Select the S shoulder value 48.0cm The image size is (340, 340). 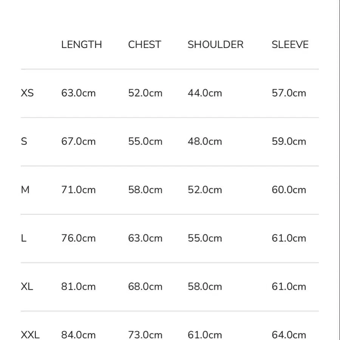pos(205,141)
